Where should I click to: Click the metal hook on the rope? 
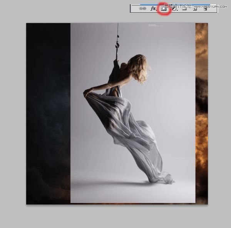[x=117, y=45]
